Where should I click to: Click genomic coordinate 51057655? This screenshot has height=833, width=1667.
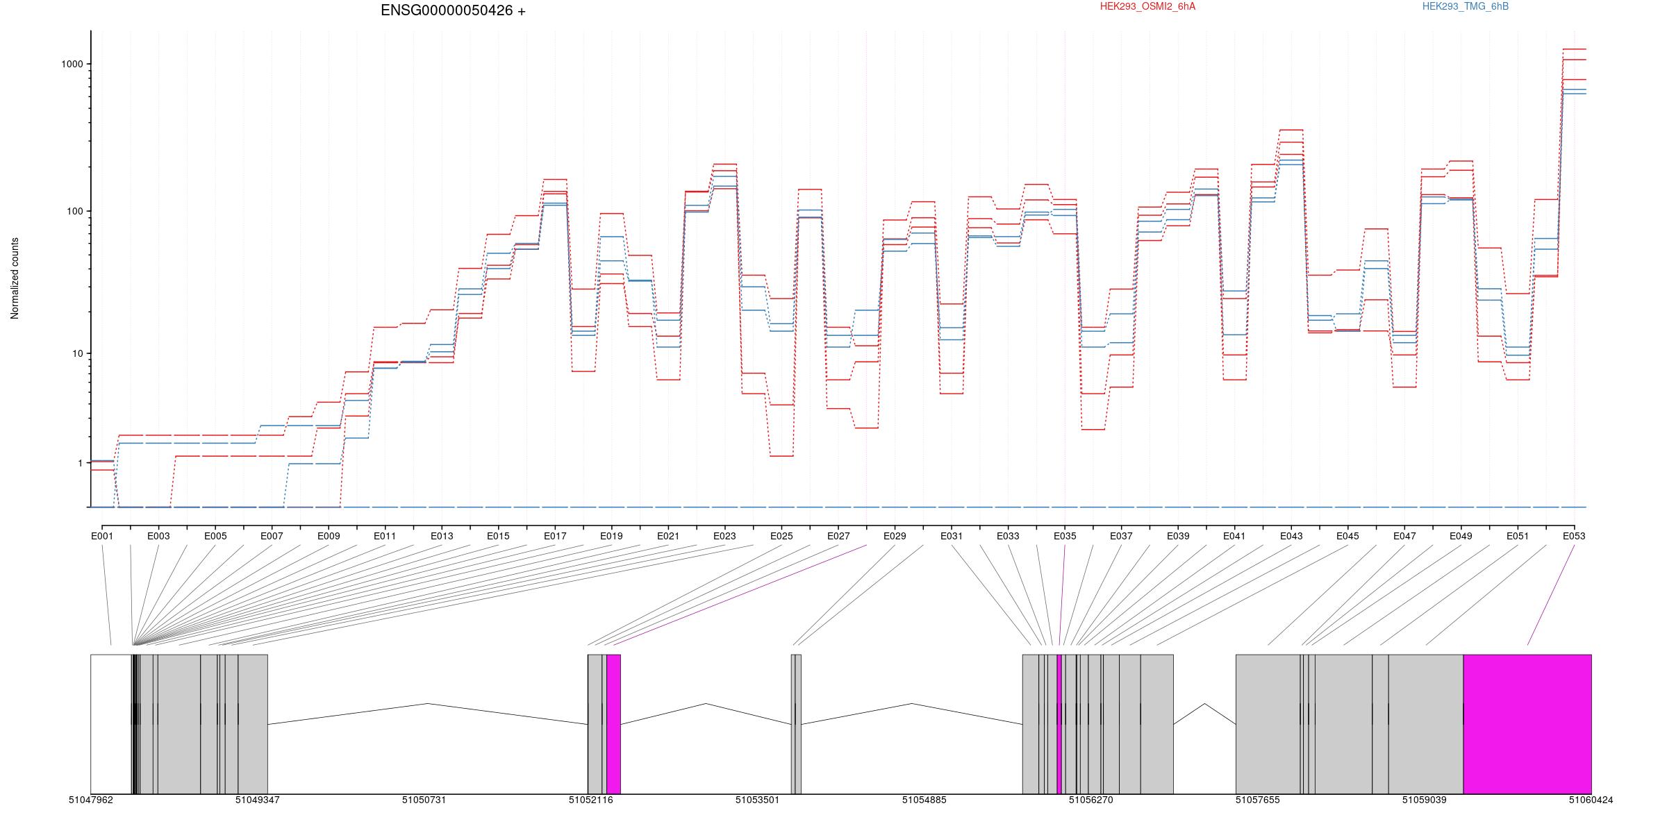coord(1258,800)
